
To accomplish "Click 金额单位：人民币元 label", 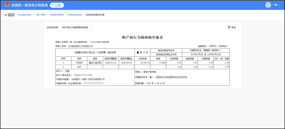I will [x=213, y=46].
